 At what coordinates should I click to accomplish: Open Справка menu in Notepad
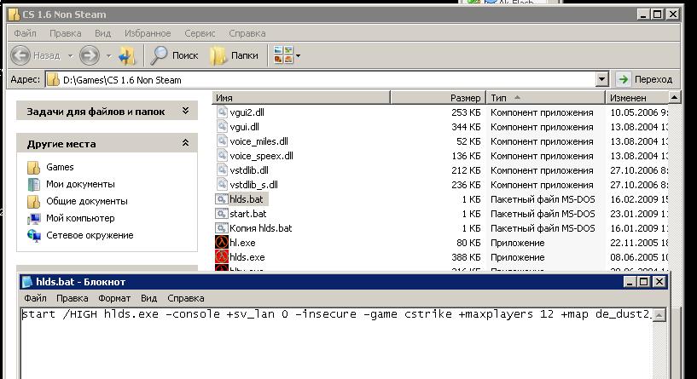(186, 298)
